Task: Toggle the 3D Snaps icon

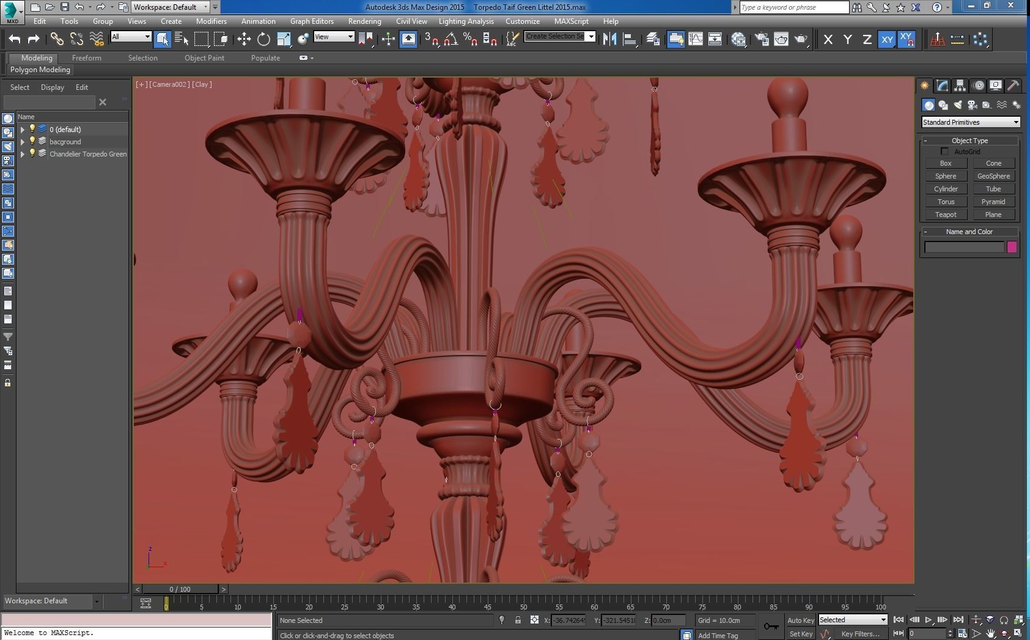Action: point(431,39)
